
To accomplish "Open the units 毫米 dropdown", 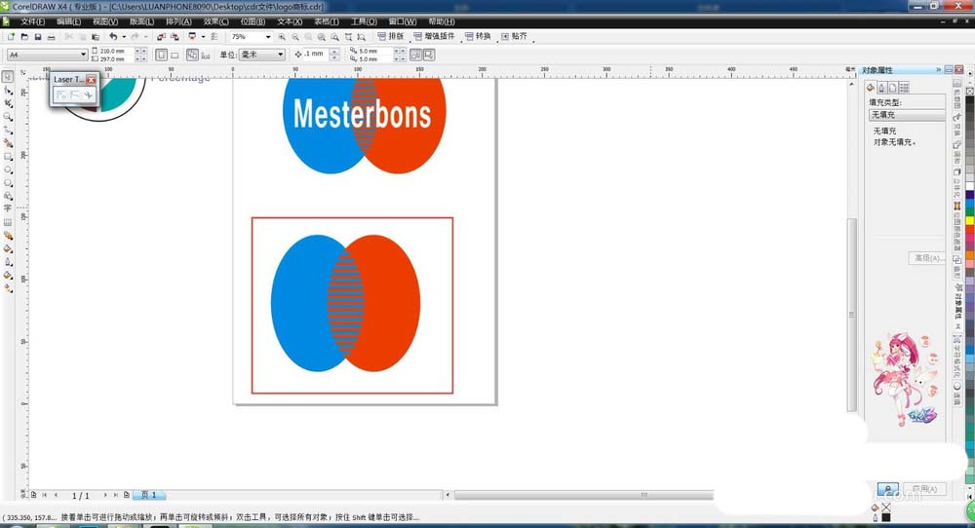I will coord(281,55).
